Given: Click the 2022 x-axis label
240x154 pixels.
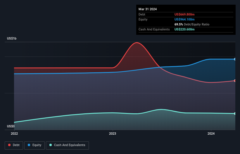Looking at the screenshot, I should pyautogui.click(x=14, y=134).
